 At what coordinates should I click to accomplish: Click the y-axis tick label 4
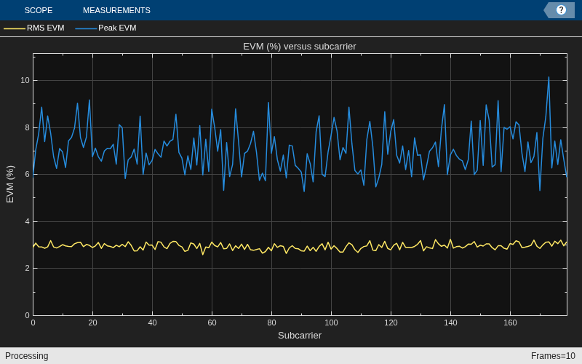click(27, 222)
